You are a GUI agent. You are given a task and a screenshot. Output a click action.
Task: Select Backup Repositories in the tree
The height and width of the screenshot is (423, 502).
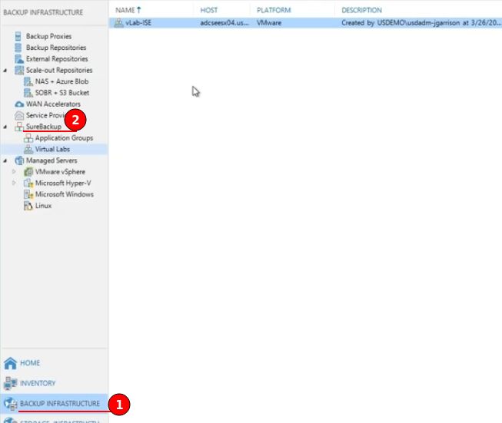click(56, 48)
